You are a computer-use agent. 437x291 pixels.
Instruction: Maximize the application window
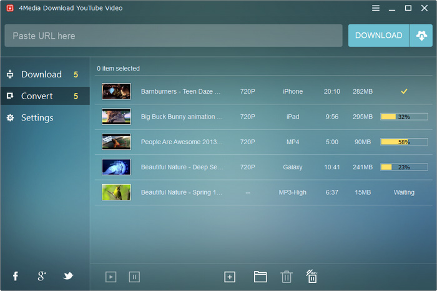(408, 8)
